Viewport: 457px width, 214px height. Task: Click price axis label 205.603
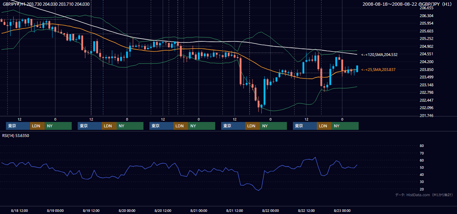426,31
